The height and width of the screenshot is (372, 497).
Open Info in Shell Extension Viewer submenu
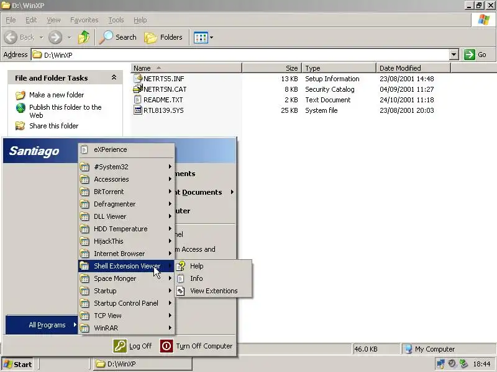click(214, 278)
